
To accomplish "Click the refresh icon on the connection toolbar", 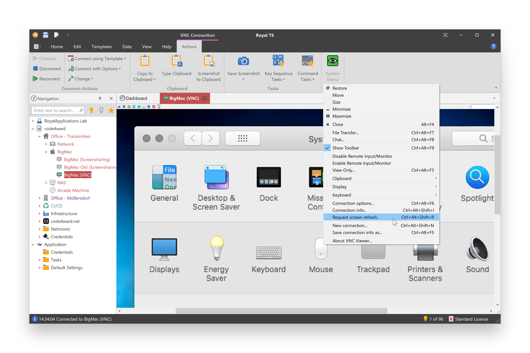I will (x=134, y=106).
